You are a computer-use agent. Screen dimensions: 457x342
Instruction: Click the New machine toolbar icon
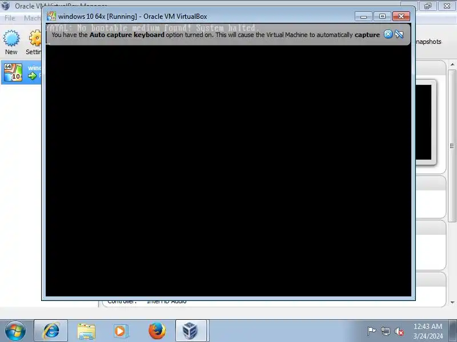pos(11,42)
